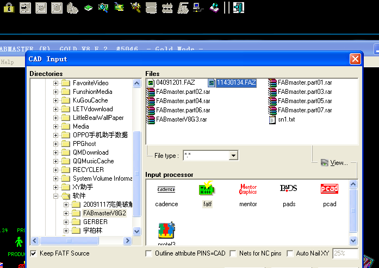Image resolution: width=379 pixels, height=268 pixels.
Task: Select the PPGhost folder
Action: coord(84,144)
